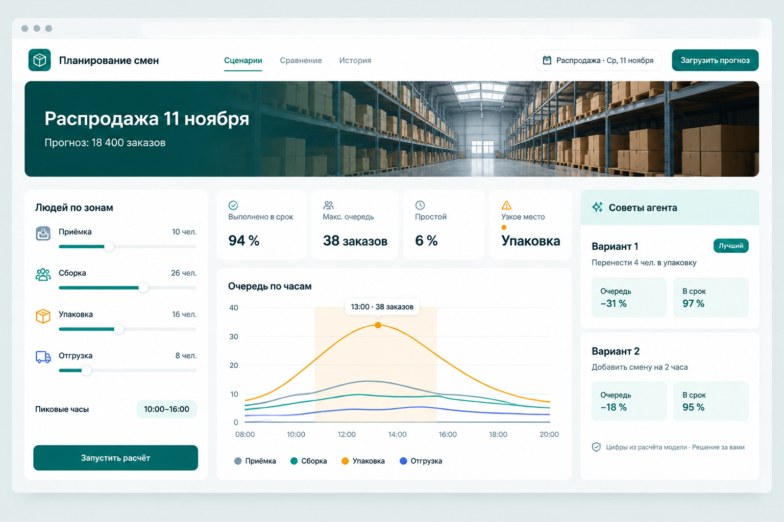Click the Упаковка zone box icon
Image resolution: width=784 pixels, height=522 pixels.
[43, 316]
